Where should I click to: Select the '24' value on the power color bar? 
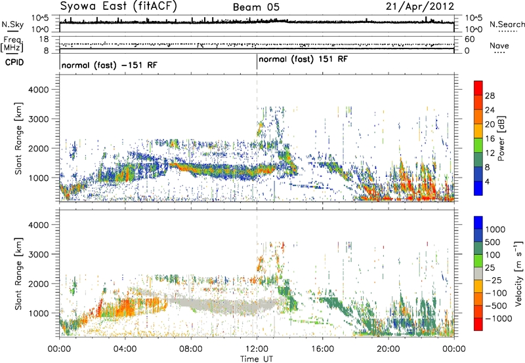click(x=490, y=110)
